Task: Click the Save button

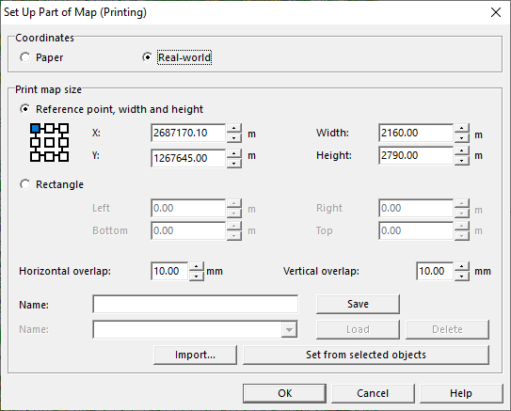Action: [x=358, y=304]
